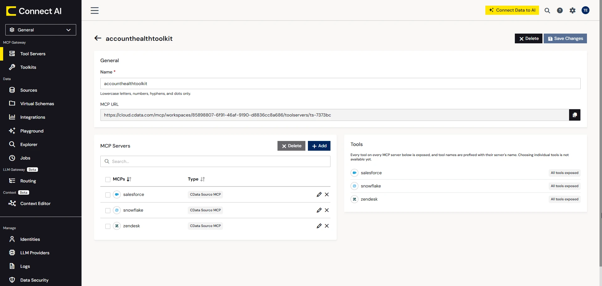Open Routing in sidebar
This screenshot has height=286, width=602.
[41, 181]
